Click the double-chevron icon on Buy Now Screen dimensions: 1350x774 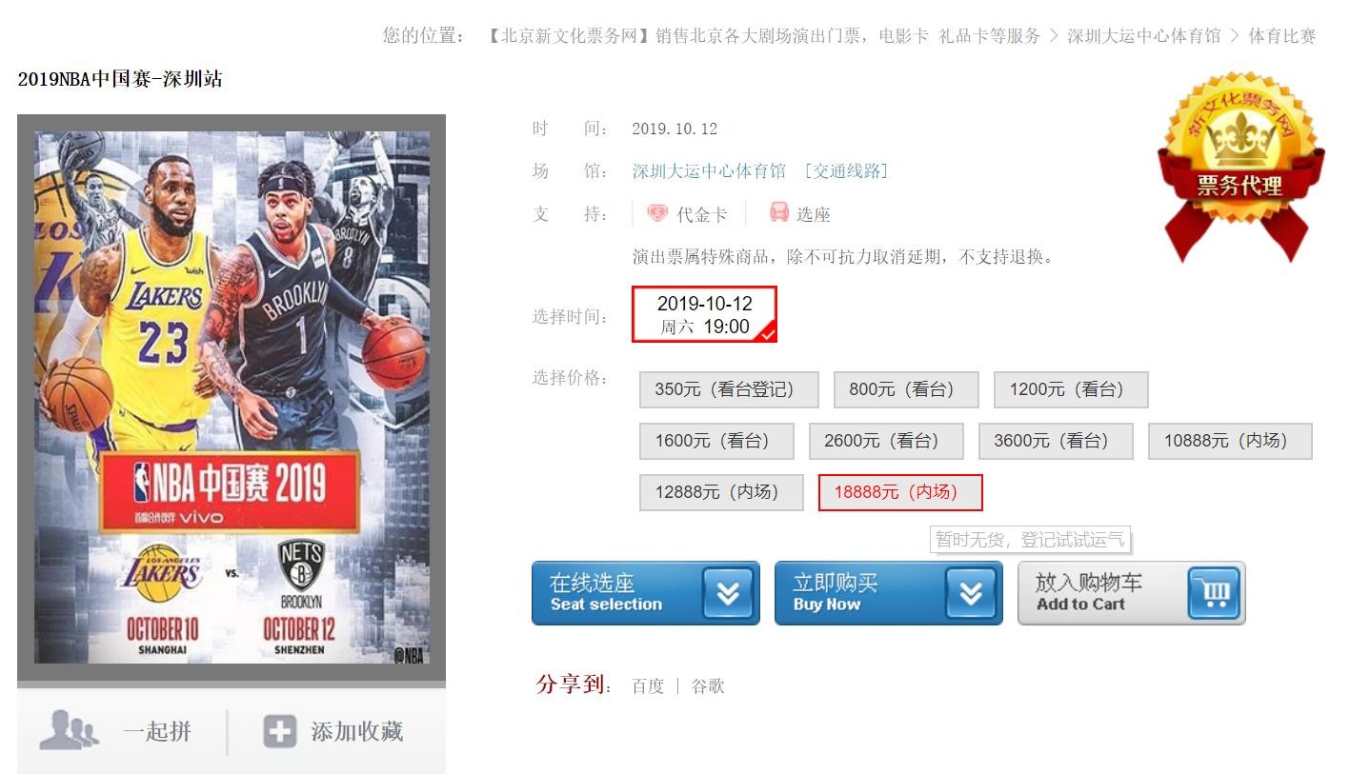click(971, 593)
